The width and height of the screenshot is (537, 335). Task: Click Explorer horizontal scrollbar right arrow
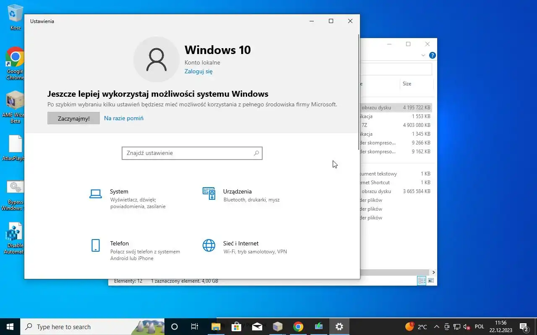pos(433,272)
